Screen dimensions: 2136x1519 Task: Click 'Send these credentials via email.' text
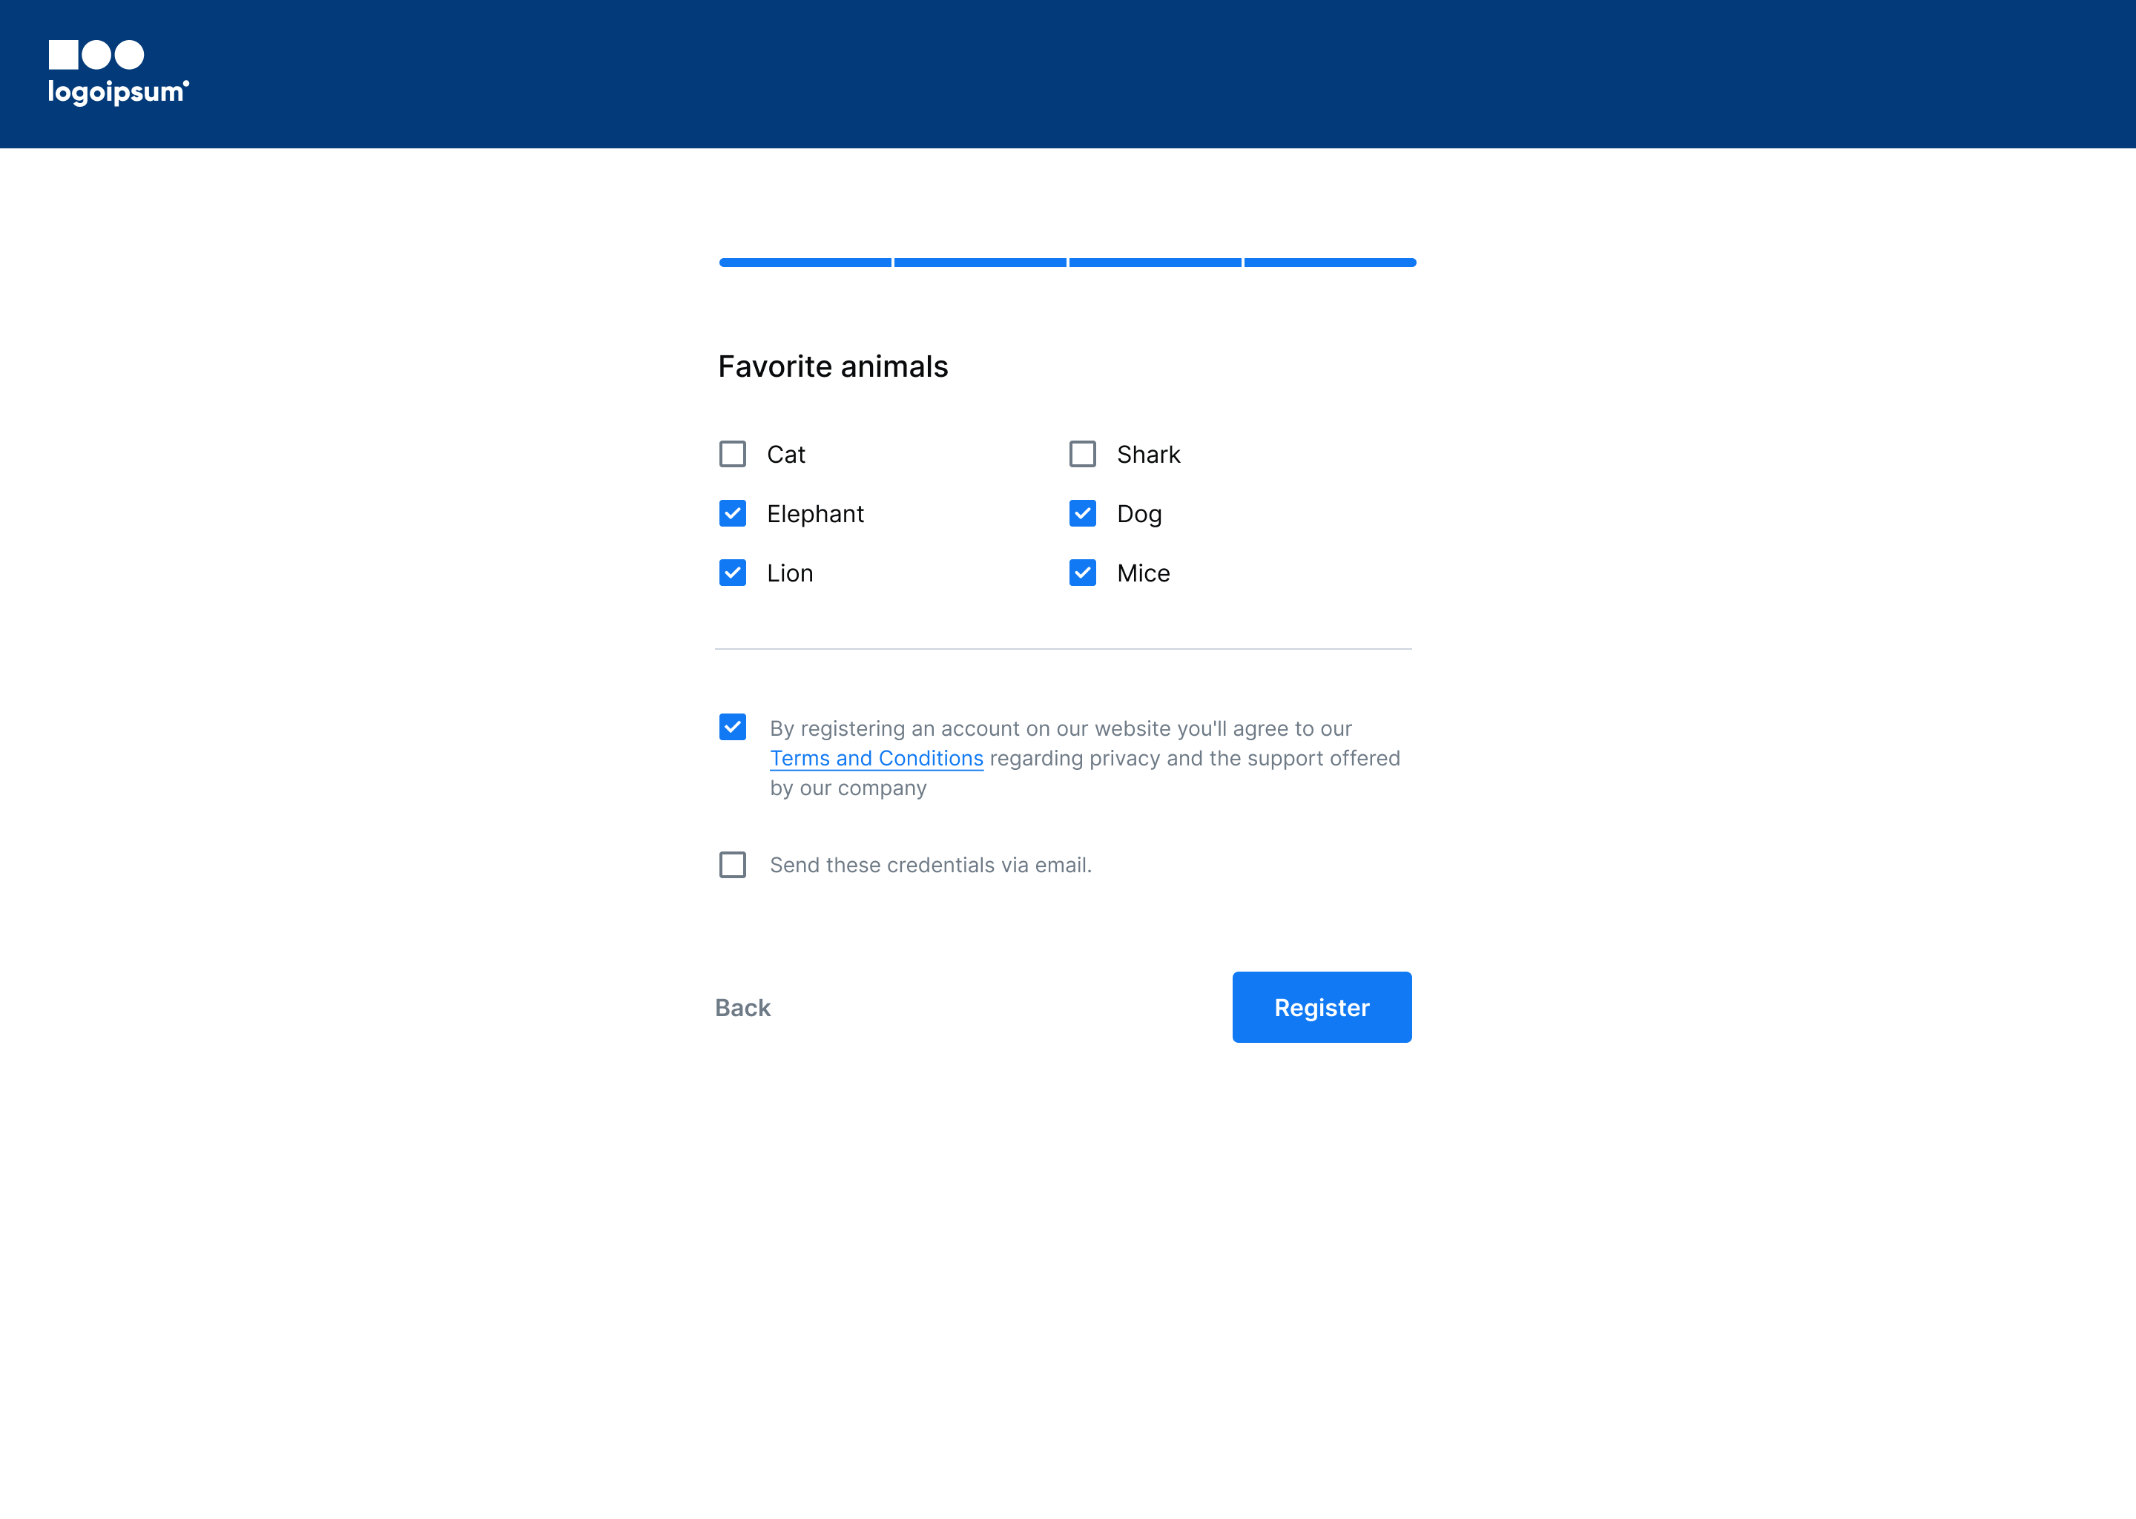931,866
